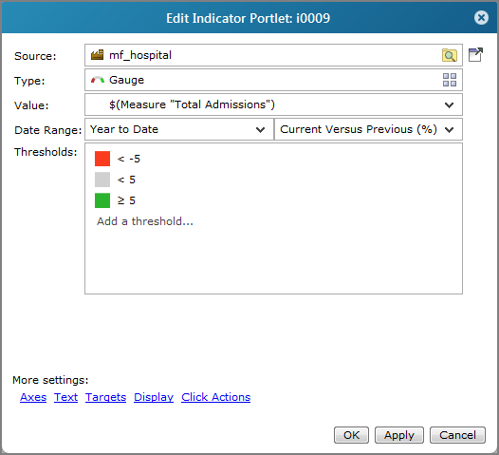The width and height of the screenshot is (499, 455).
Task: Click the red threshold color swatch
Action: [102, 159]
